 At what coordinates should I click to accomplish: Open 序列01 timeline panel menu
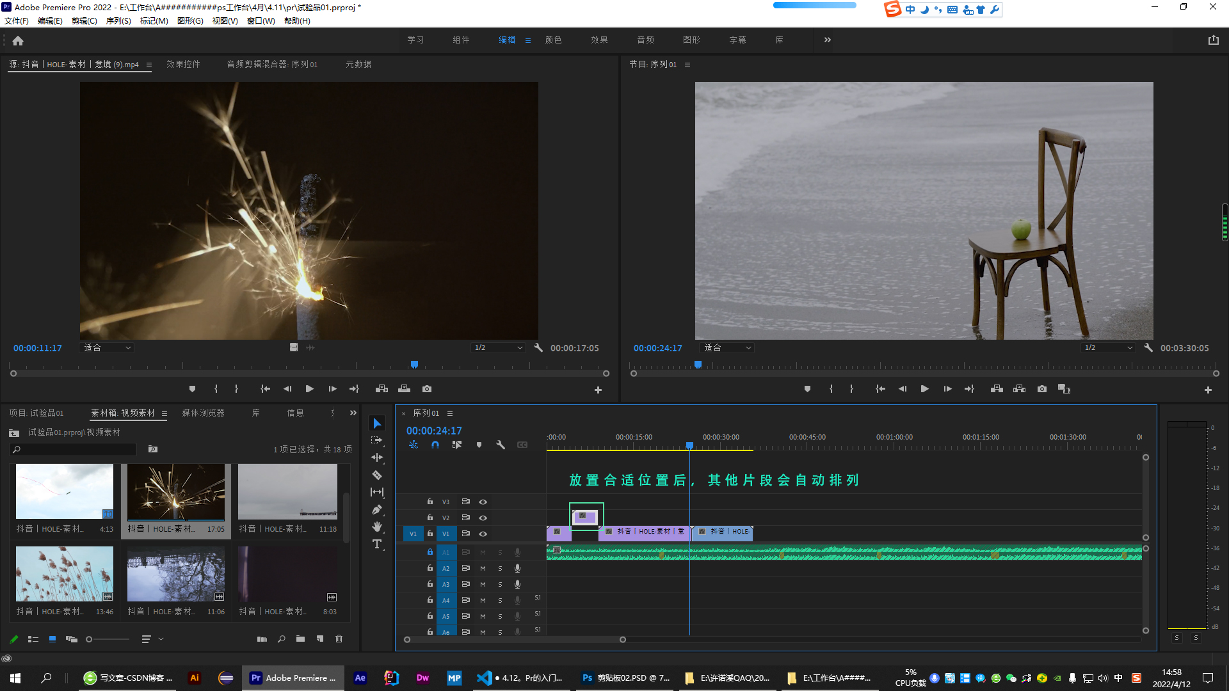click(450, 413)
